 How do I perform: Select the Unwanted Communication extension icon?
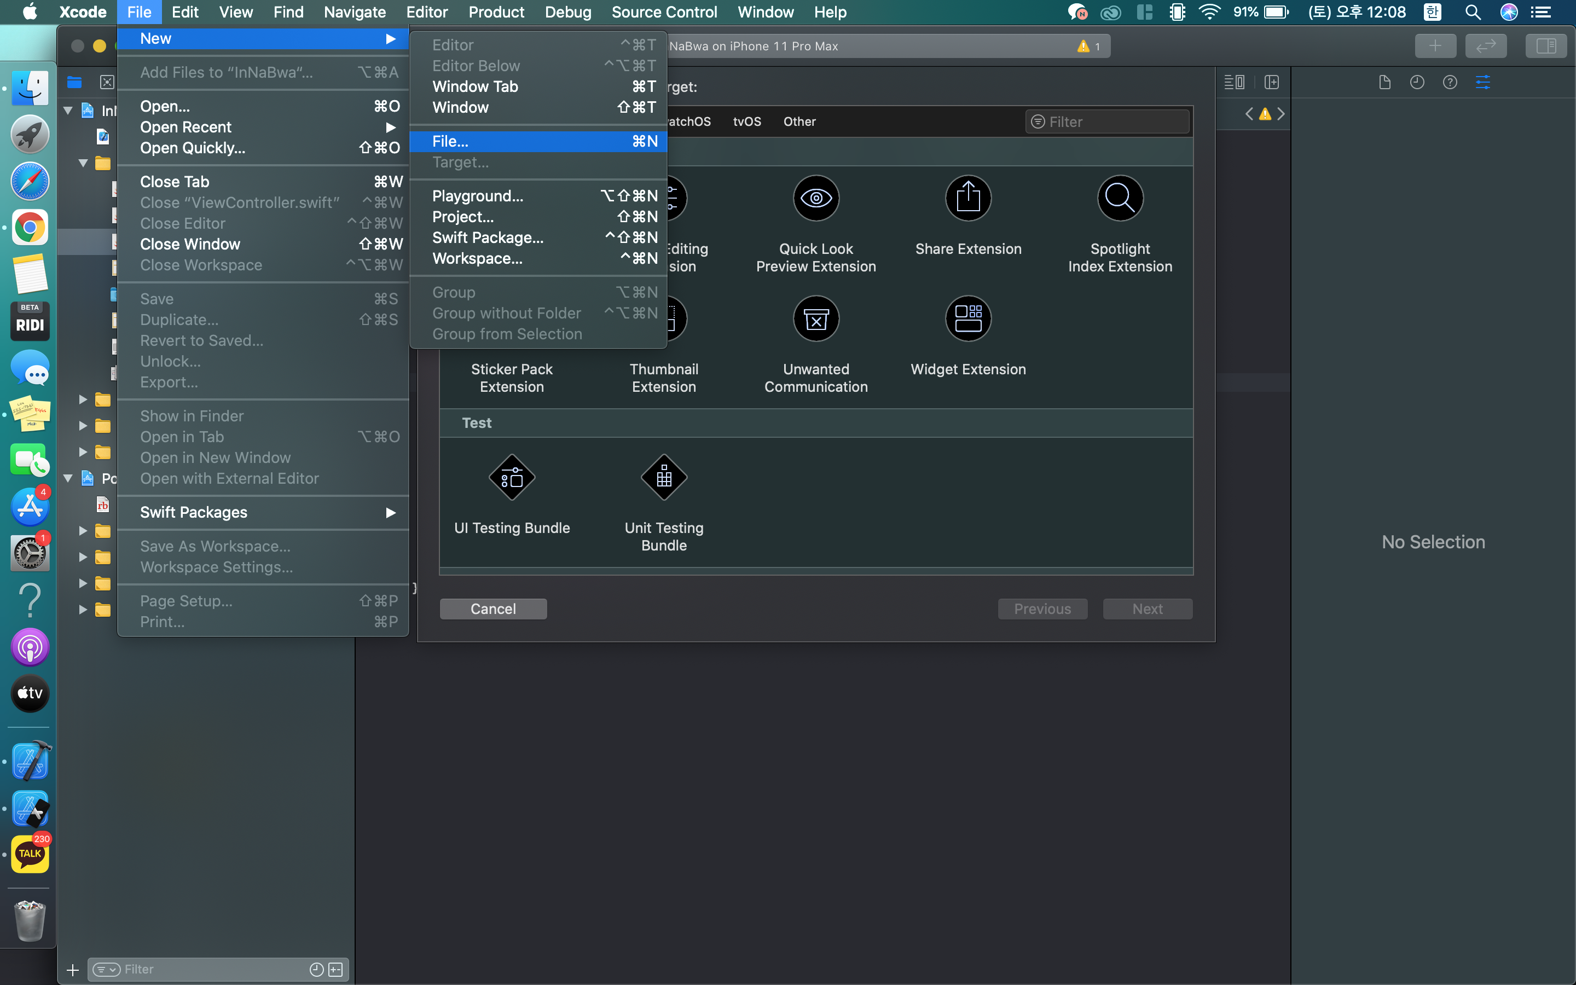pyautogui.click(x=815, y=318)
